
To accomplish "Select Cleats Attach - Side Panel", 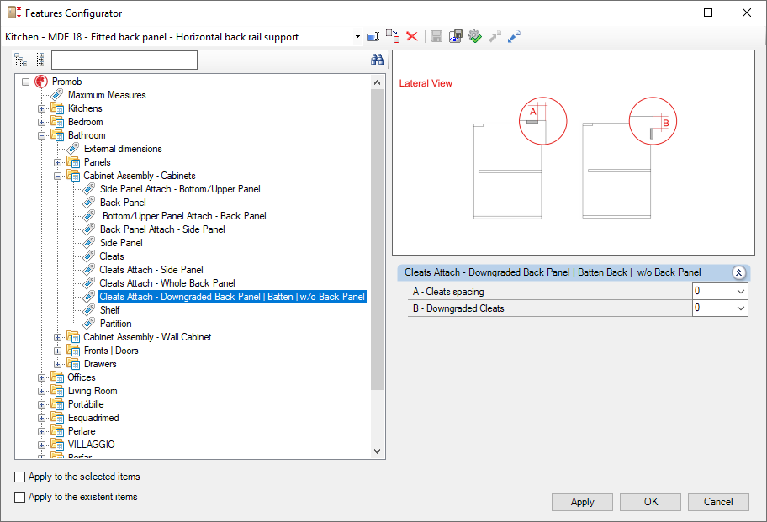I will 151,270.
